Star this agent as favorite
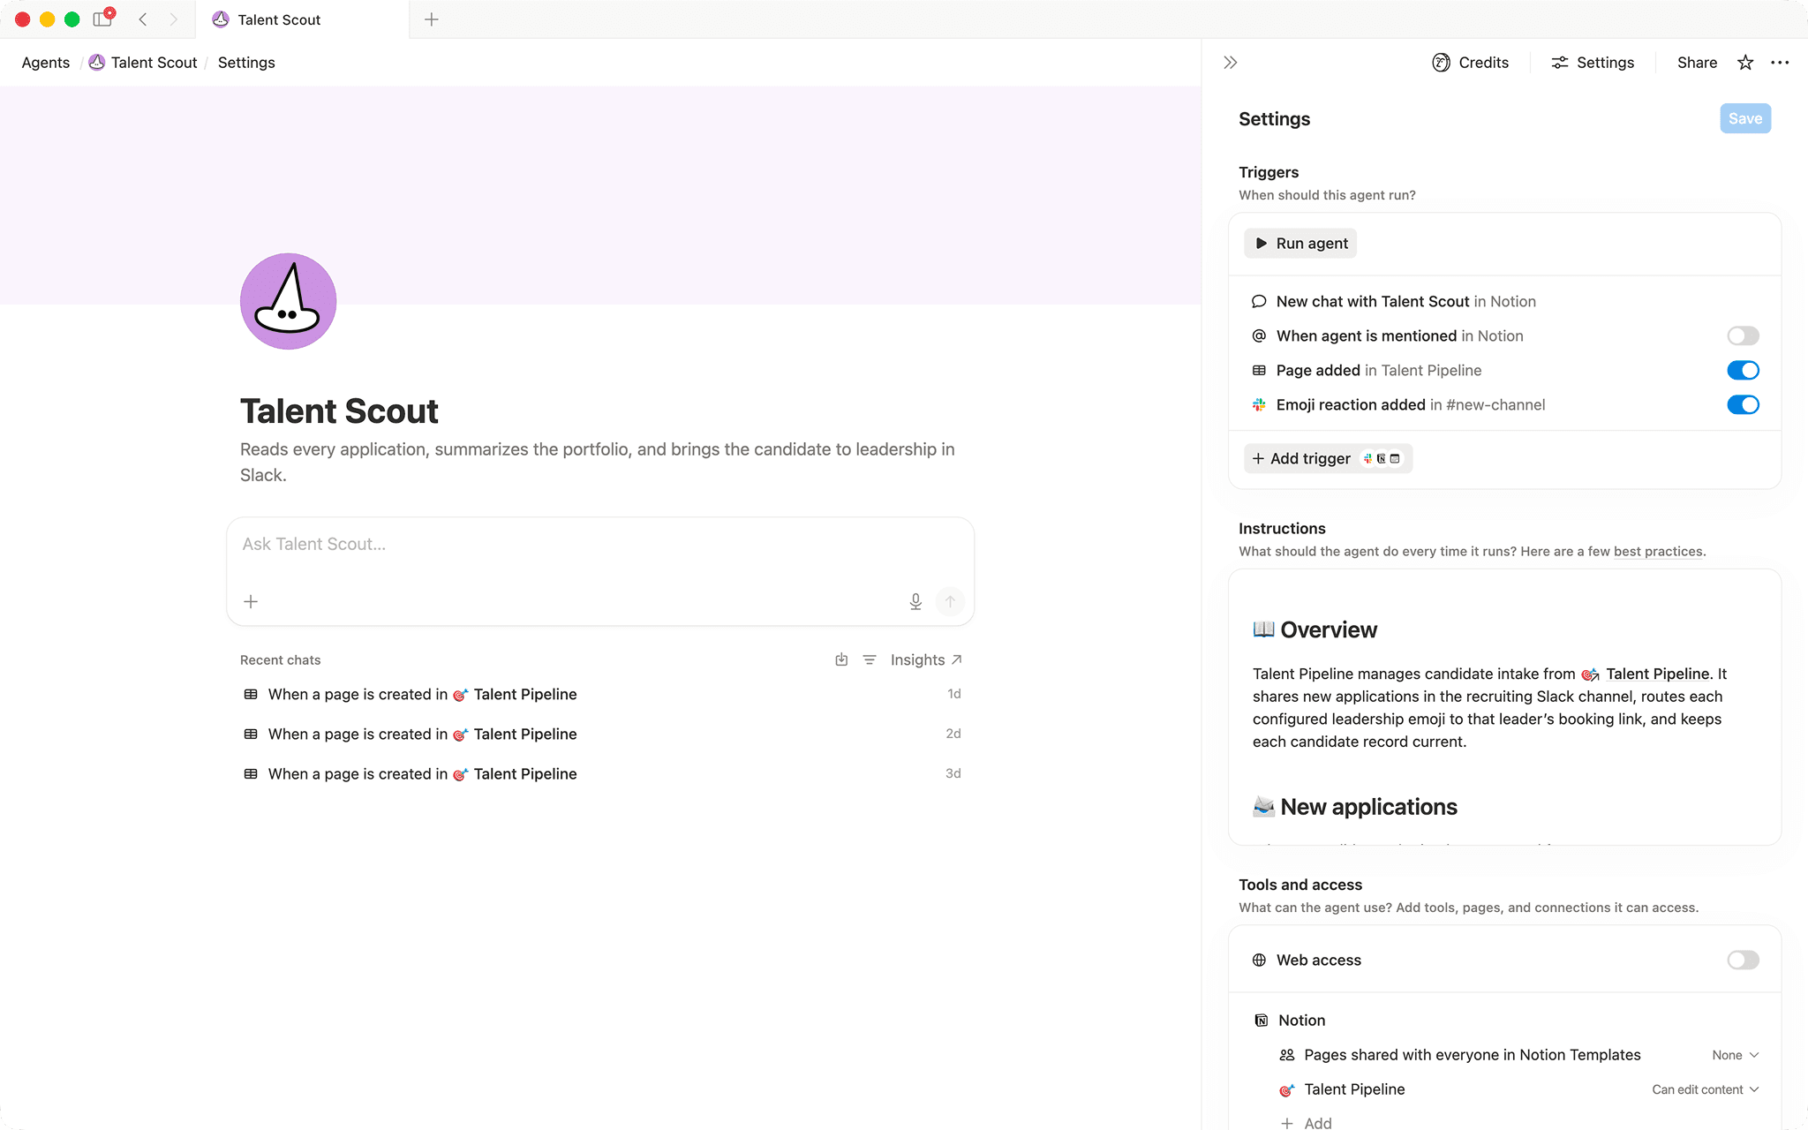Viewport: 1808px width, 1130px height. [1745, 63]
